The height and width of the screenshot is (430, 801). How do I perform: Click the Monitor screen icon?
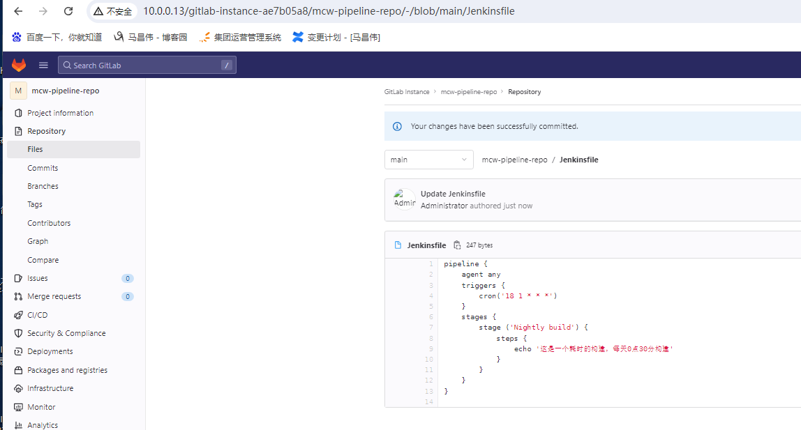pyautogui.click(x=18, y=407)
